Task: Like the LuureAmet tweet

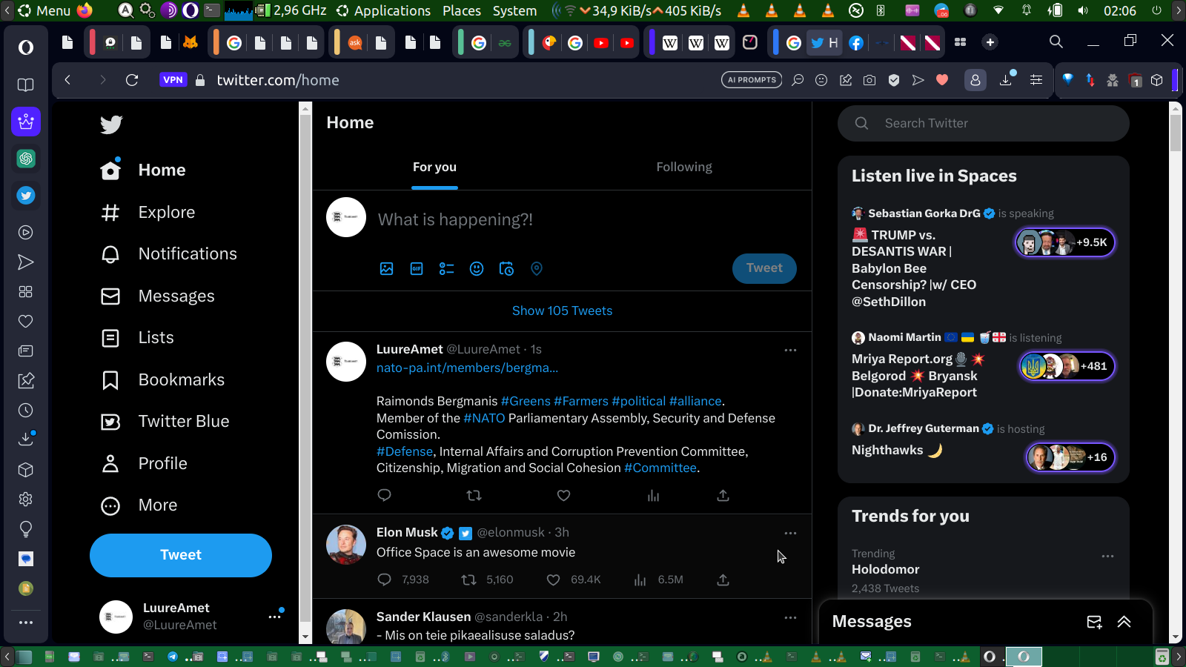Action: coord(563,495)
